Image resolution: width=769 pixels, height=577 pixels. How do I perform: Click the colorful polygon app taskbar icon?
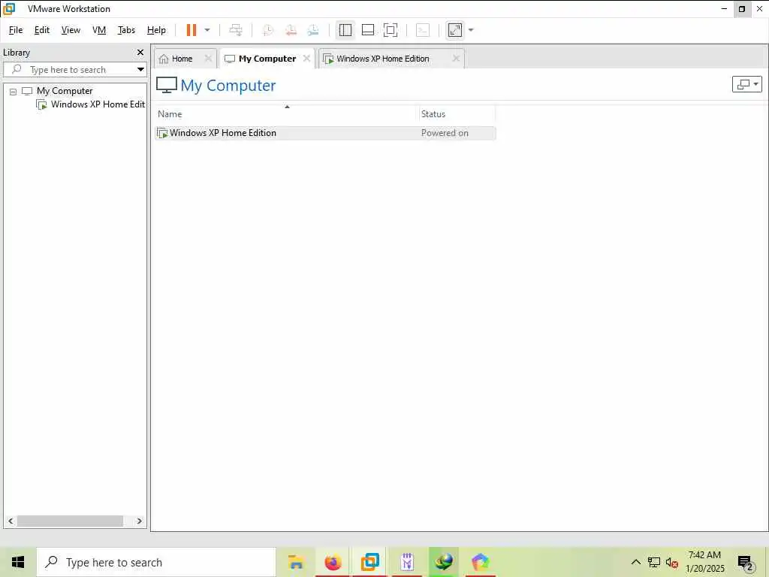point(481,562)
